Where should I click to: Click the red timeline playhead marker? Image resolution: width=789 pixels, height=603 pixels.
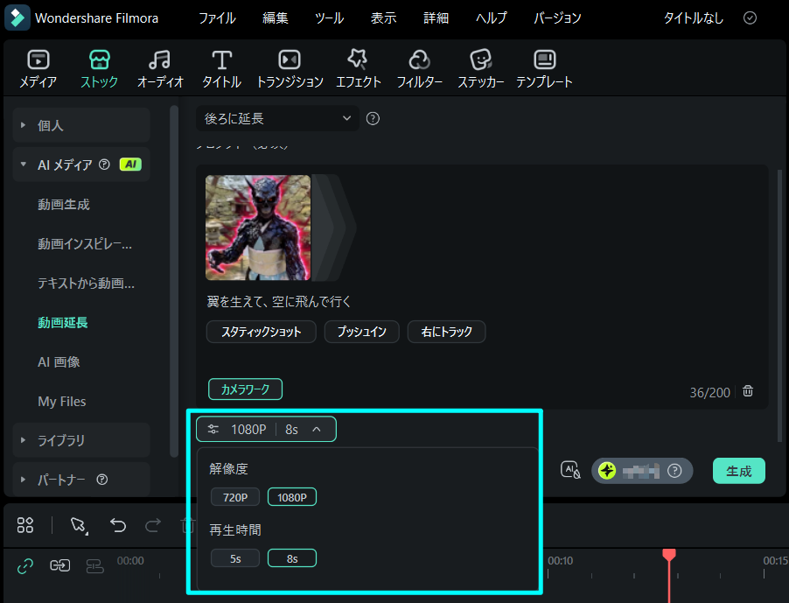click(669, 553)
